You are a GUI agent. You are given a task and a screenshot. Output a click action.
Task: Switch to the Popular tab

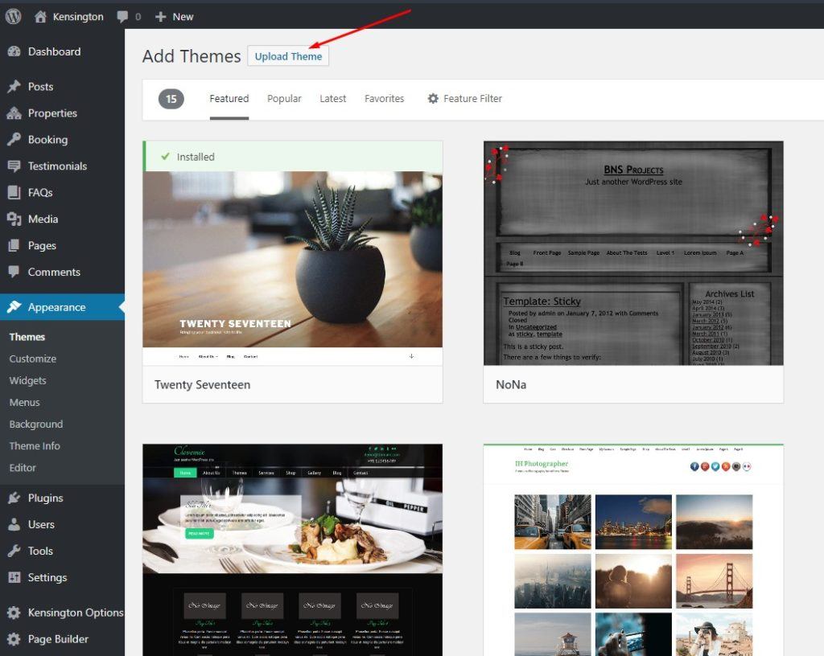tap(284, 99)
